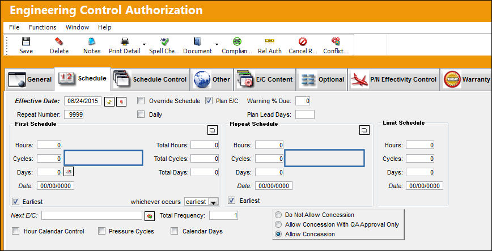492x251 pixels.
Task: Click the Total Frequency field
Action: click(x=224, y=215)
